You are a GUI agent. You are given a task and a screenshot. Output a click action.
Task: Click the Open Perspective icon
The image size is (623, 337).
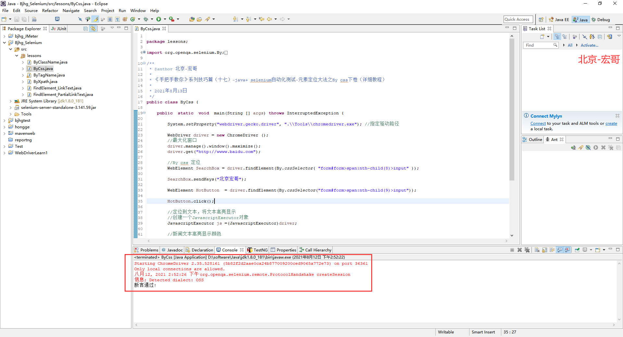click(541, 19)
